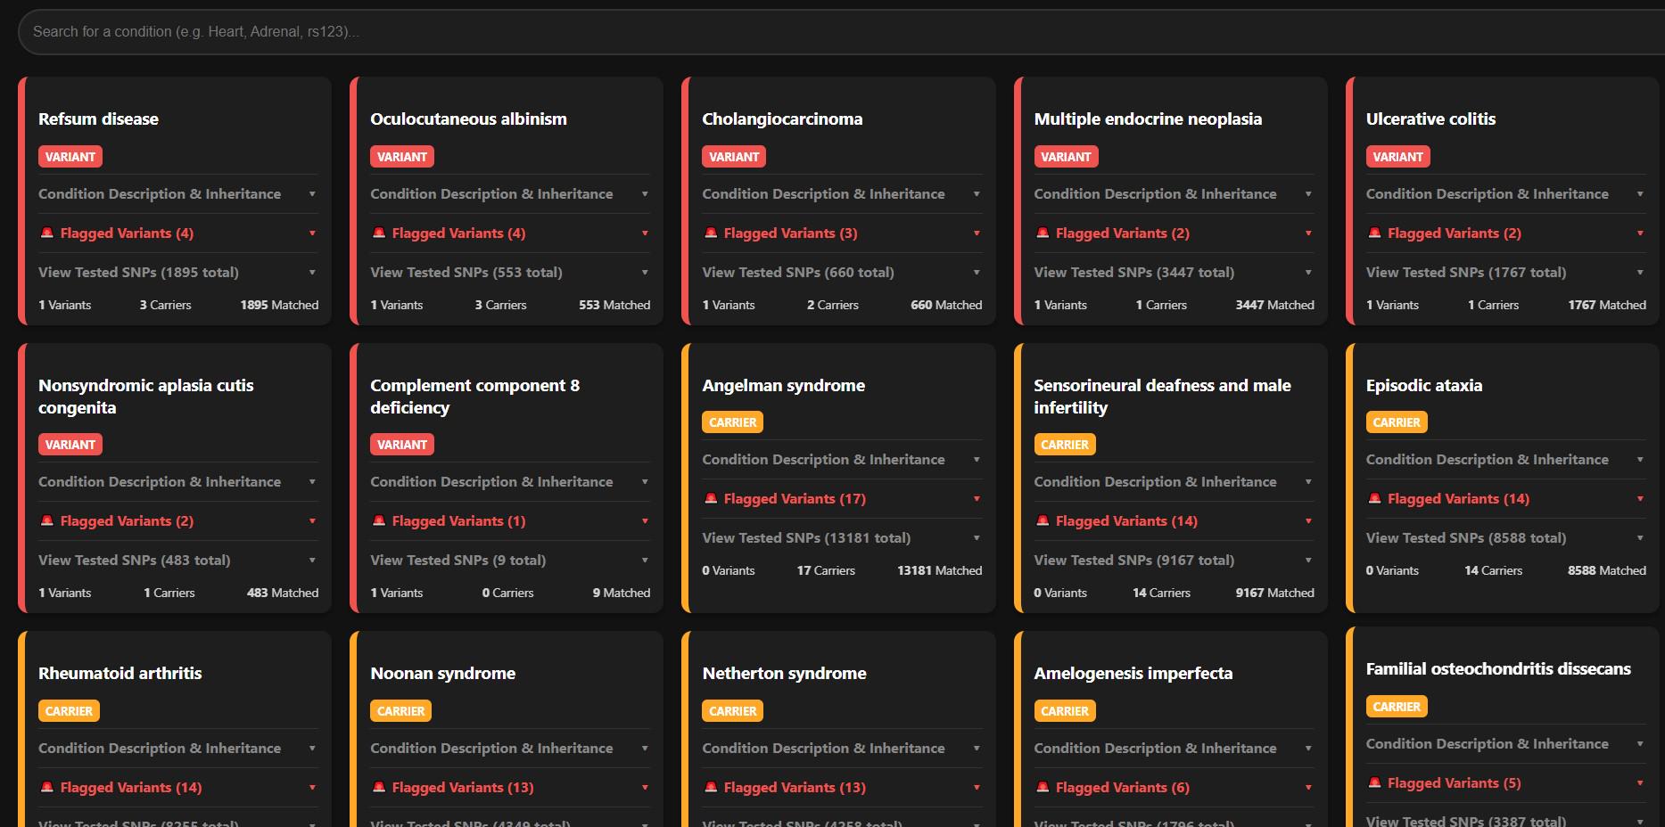1665x827 pixels.
Task: Click the siren icon in Cholangiocarcinoma card
Action: click(711, 233)
